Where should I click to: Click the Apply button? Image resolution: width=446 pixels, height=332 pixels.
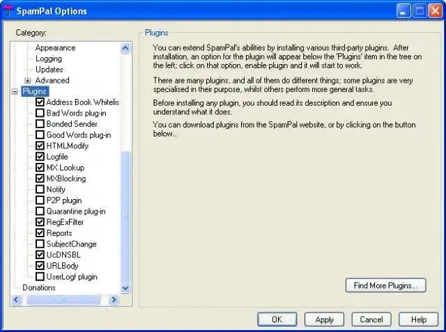(324, 319)
